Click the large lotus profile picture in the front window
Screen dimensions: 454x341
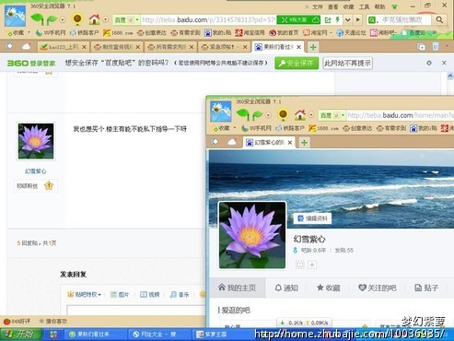[x=252, y=235]
